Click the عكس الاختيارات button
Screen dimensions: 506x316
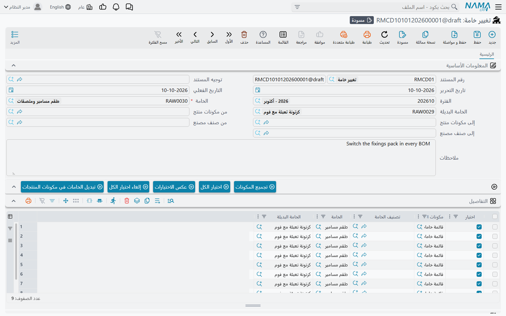pyautogui.click(x=174, y=187)
